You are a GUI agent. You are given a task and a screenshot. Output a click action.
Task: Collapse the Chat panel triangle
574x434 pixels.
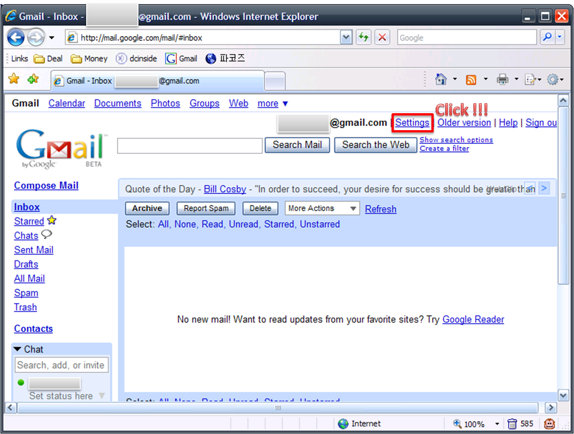(18, 349)
